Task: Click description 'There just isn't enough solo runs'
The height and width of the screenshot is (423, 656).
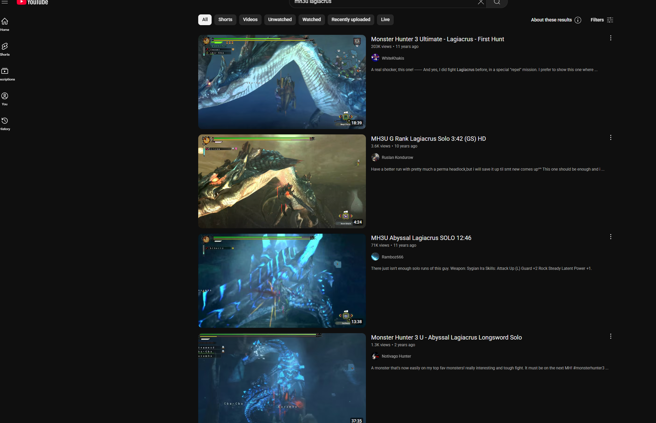Action: [481, 268]
